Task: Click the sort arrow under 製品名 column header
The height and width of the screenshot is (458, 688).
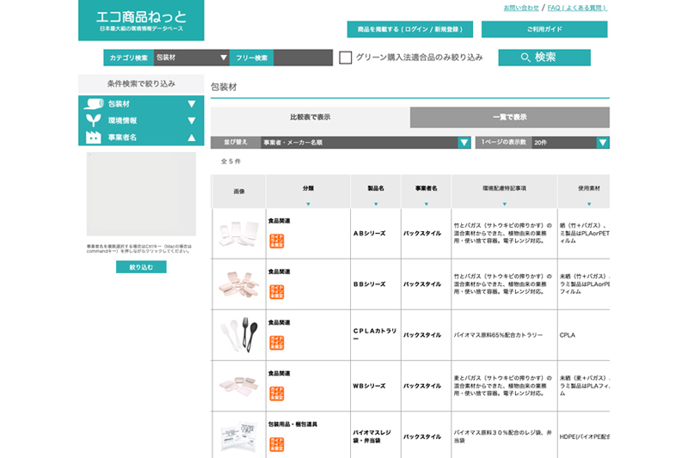Action: tap(376, 204)
